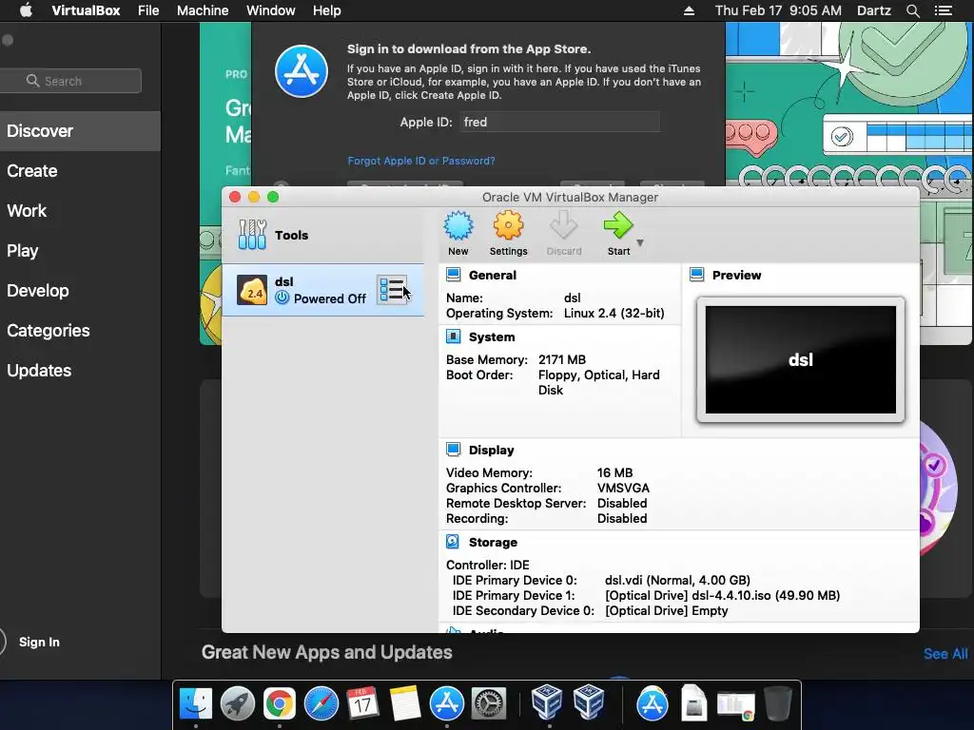Screen dimensions: 974x730
Task: Click the date and time in menu bar
Action: [778, 10]
